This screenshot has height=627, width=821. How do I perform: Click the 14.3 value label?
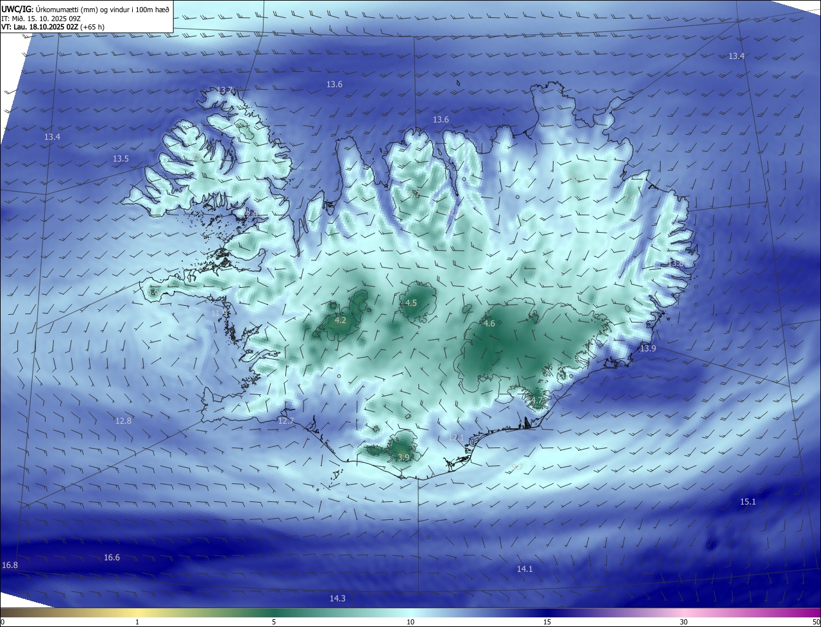[x=337, y=598]
